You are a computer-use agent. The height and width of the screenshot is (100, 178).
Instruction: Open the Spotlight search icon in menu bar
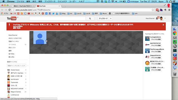[167, 1]
